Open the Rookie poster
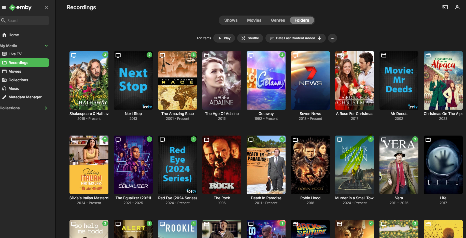 [178, 229]
